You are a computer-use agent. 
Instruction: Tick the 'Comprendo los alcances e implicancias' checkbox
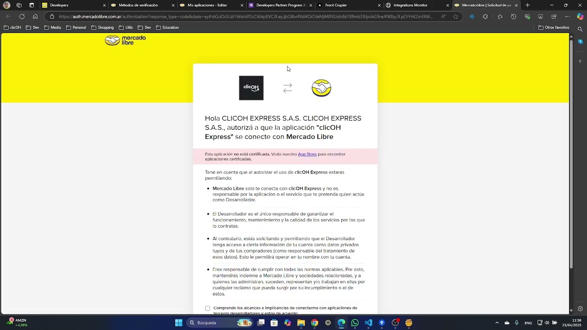[207, 308]
